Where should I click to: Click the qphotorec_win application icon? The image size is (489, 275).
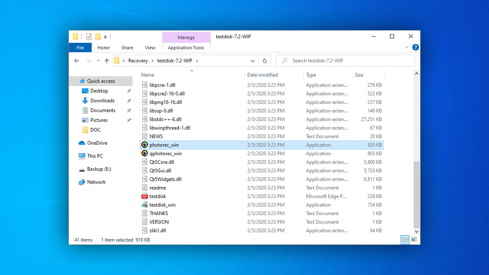[x=145, y=154]
